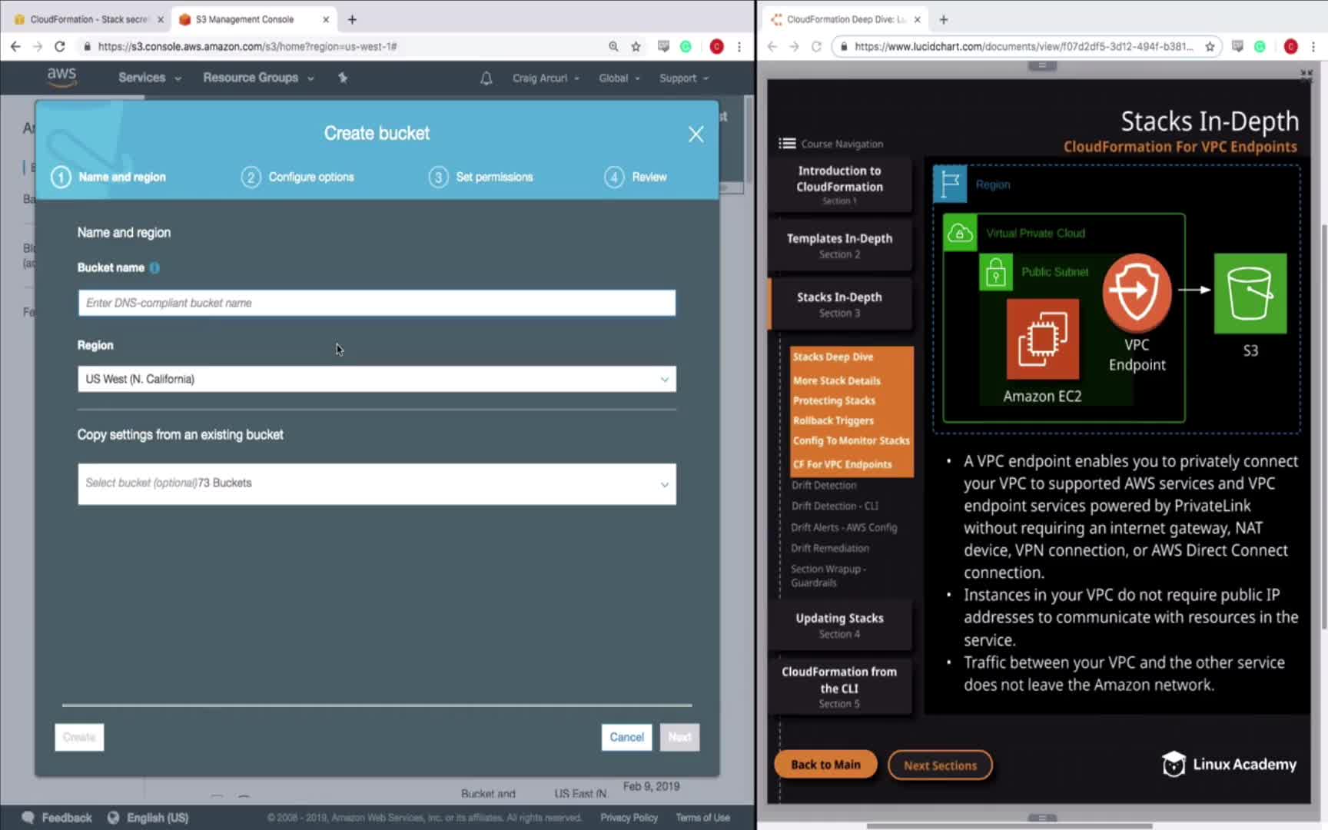
Task: Close the Create bucket dialog
Action: (696, 134)
